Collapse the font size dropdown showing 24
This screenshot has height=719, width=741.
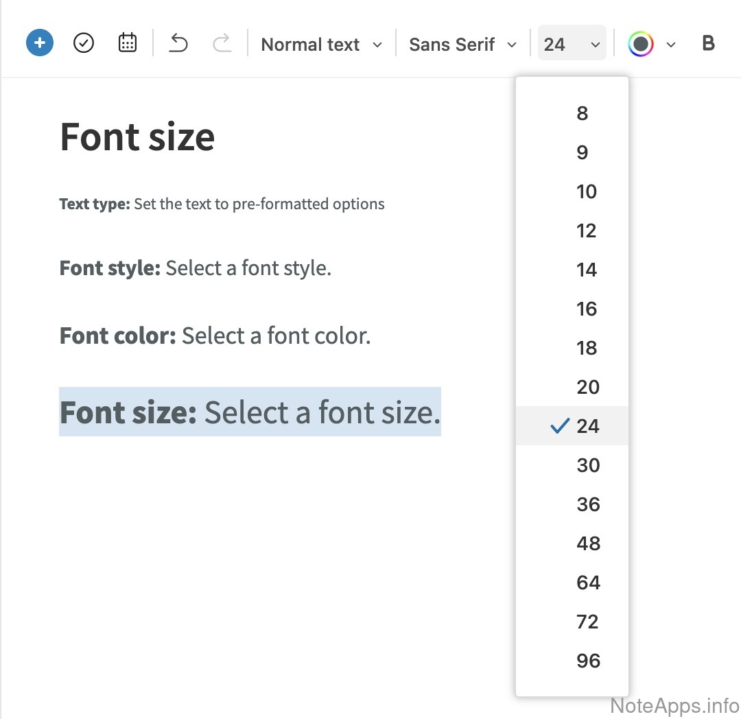pos(572,45)
